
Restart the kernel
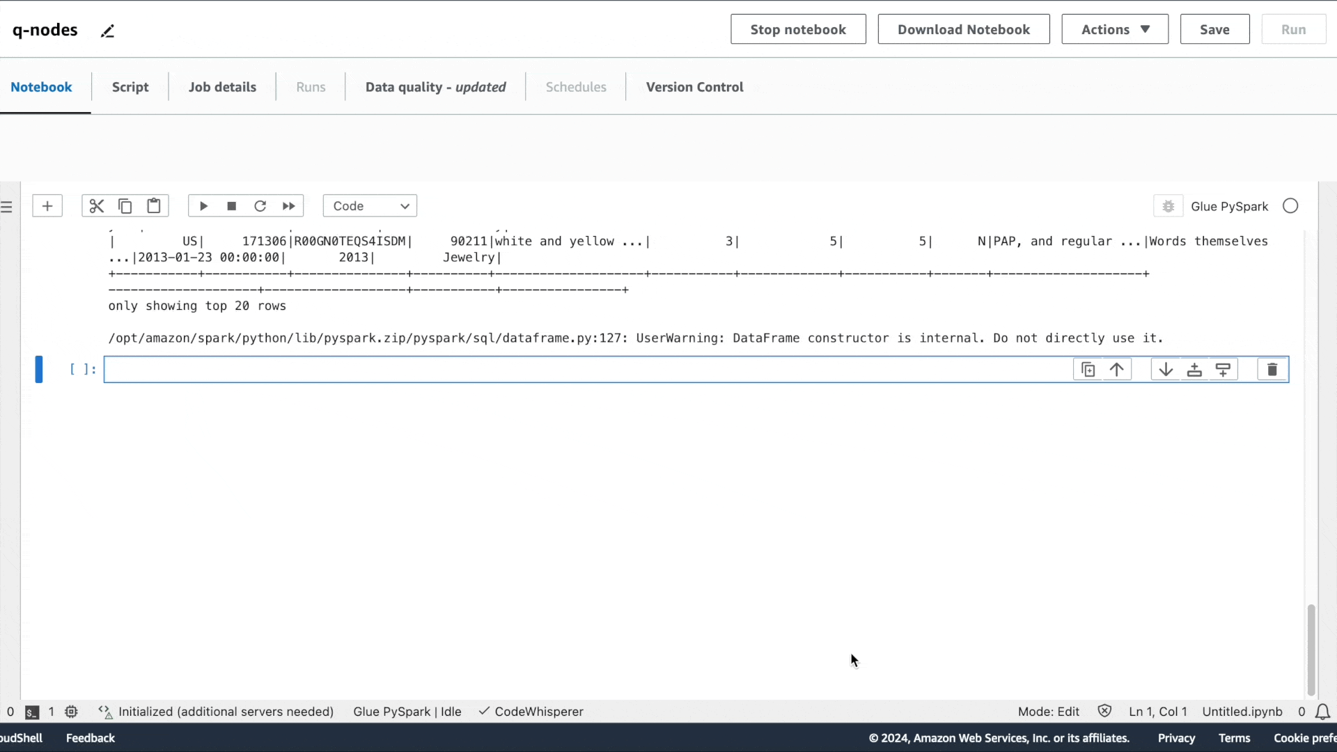(x=260, y=206)
